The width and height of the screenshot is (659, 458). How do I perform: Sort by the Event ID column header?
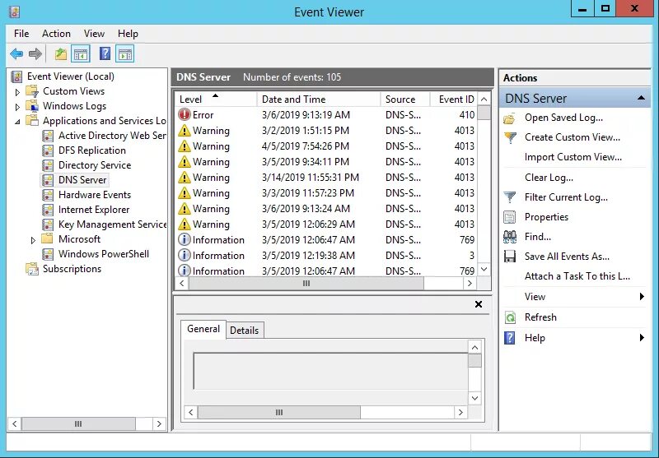point(454,99)
